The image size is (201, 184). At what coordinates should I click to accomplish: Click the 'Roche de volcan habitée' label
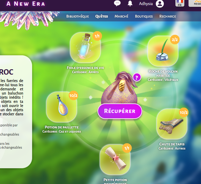coord(163,73)
